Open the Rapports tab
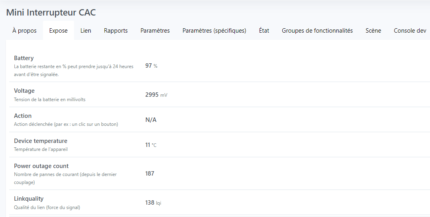The image size is (430, 217). [x=116, y=30]
